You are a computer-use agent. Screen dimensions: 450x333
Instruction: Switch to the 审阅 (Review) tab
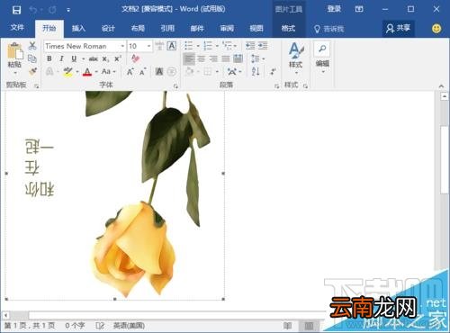coord(227,29)
